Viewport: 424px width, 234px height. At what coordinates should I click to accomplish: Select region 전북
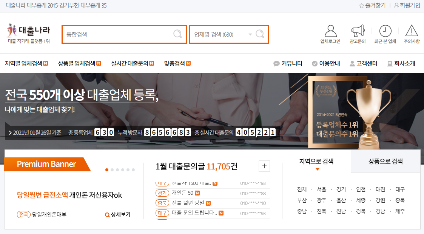click(x=322, y=211)
